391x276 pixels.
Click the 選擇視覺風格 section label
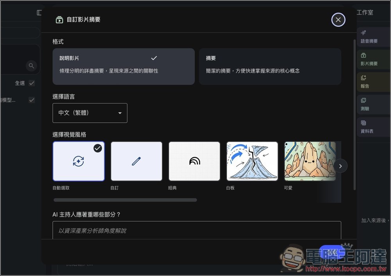(x=69, y=135)
